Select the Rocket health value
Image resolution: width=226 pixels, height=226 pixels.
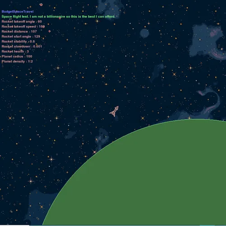(x=15, y=52)
